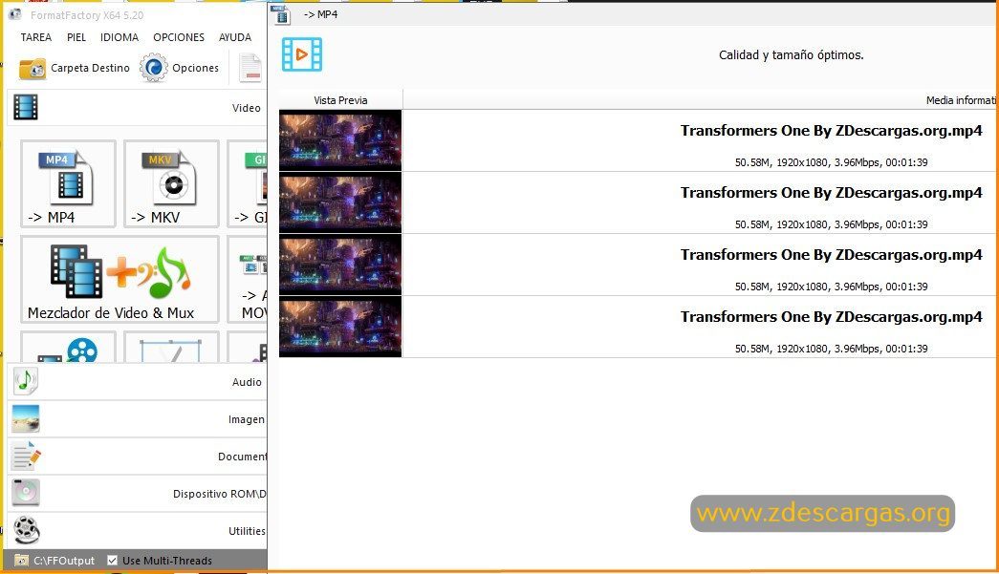Click the Carpeta Destino folder icon

(x=33, y=68)
